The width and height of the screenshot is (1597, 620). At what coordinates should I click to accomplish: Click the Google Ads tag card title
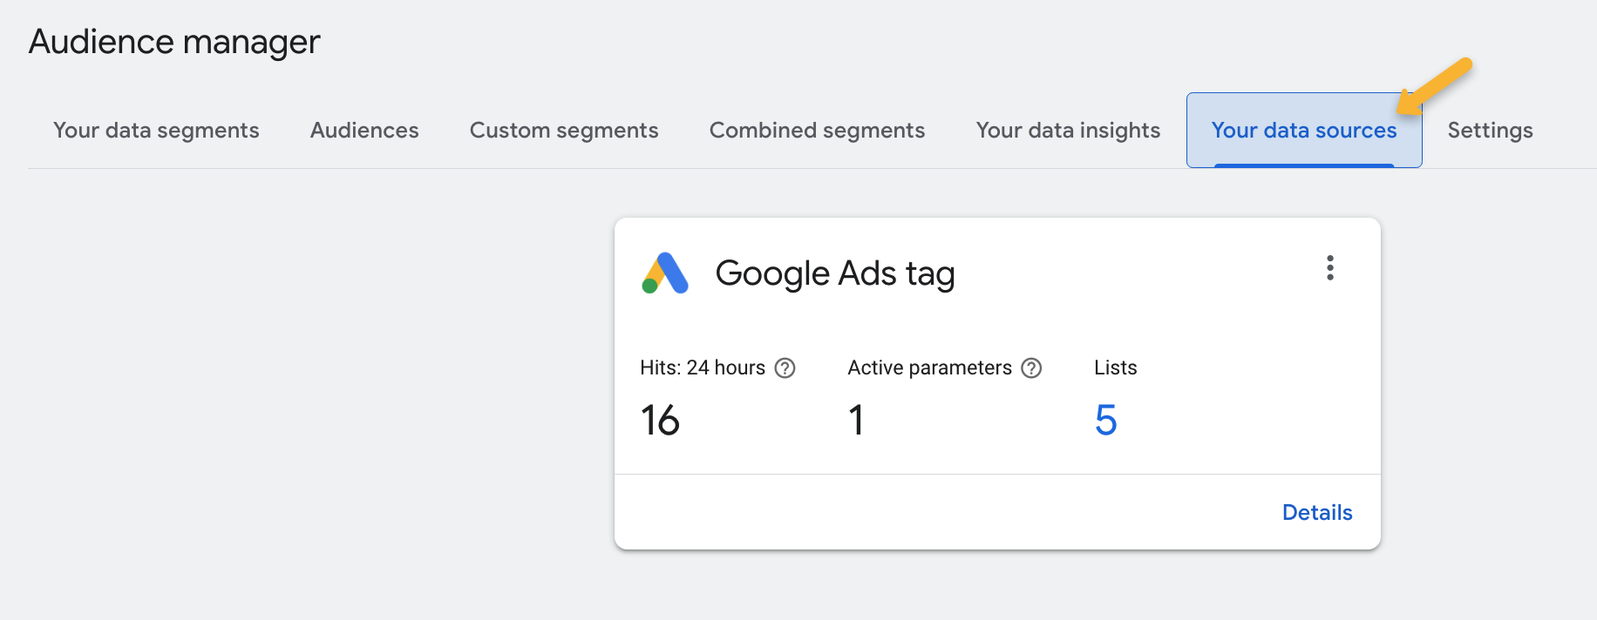click(x=834, y=273)
